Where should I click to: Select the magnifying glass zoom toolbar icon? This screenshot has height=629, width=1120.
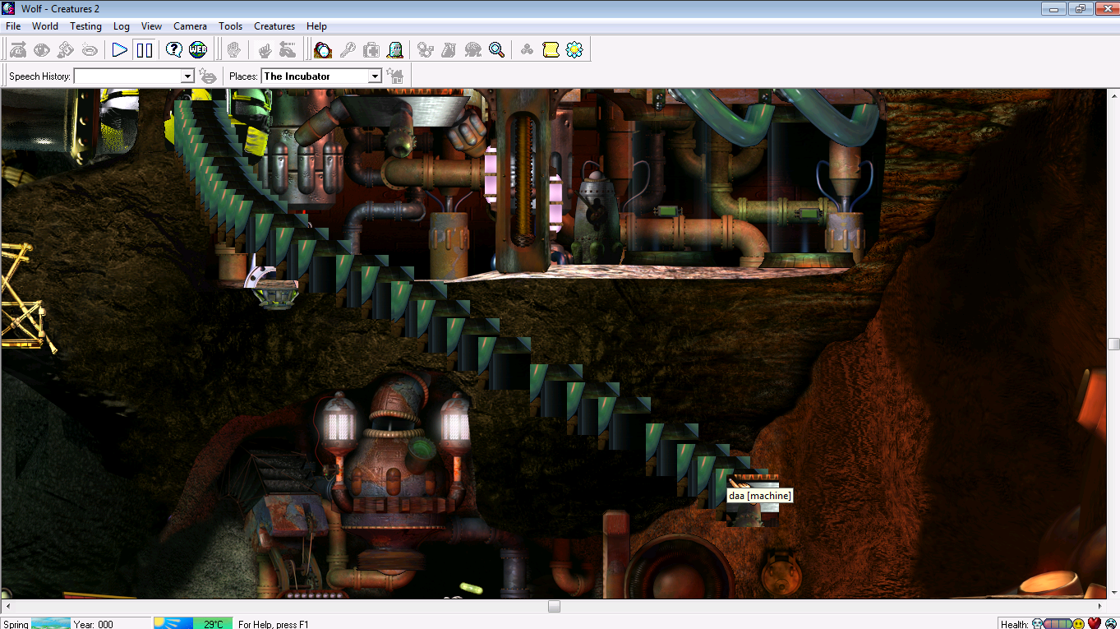click(495, 49)
